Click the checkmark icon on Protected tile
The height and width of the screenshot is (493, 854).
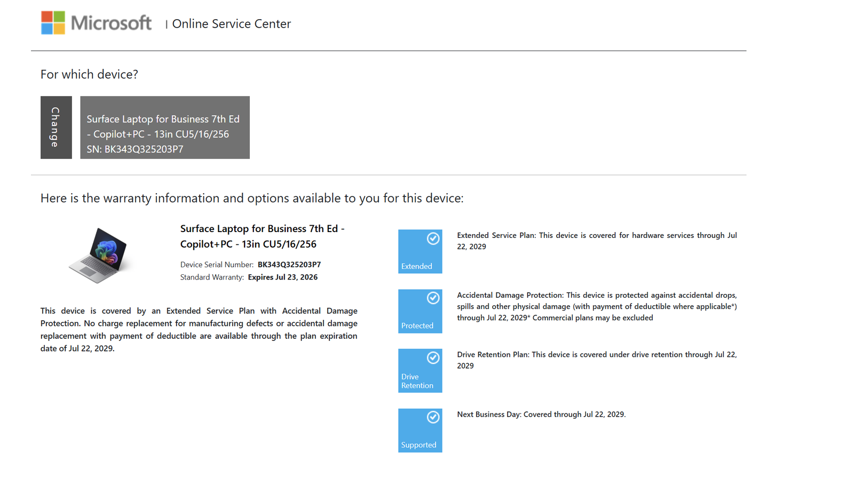[x=433, y=298]
